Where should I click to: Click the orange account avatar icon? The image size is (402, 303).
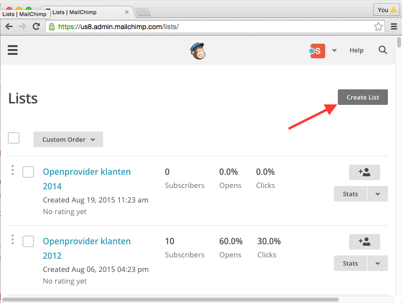[x=317, y=50]
